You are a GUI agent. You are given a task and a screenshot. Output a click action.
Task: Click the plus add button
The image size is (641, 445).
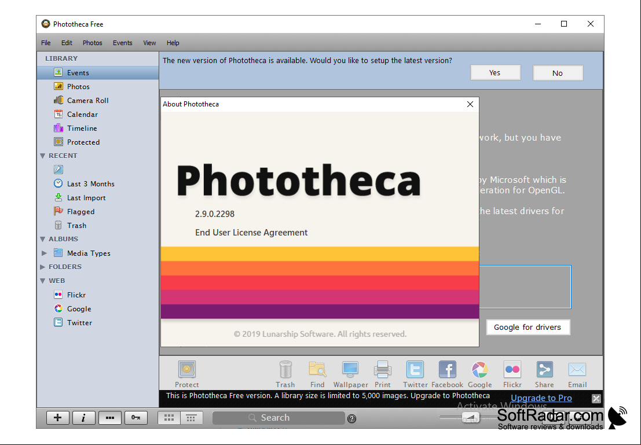58,418
